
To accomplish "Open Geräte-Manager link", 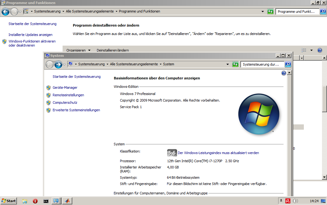I will pyautogui.click(x=65, y=87).
